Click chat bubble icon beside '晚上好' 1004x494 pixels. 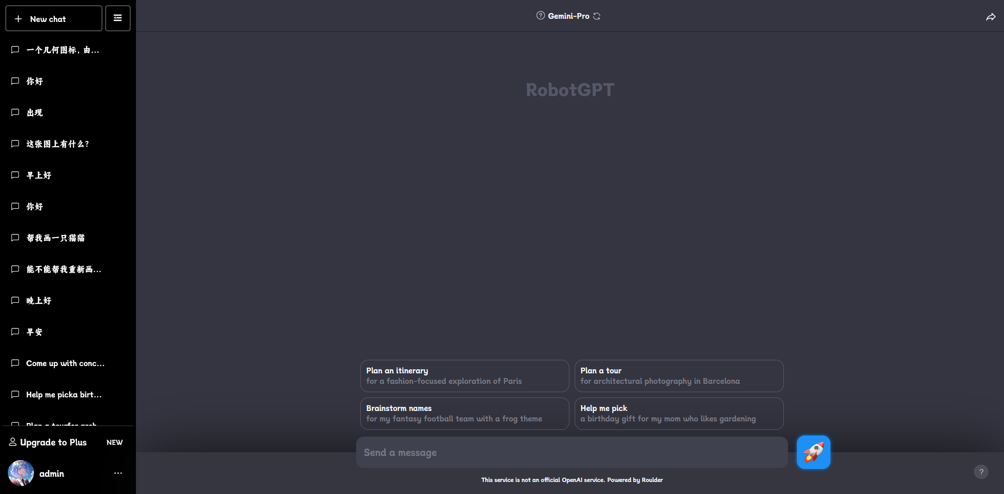point(15,300)
